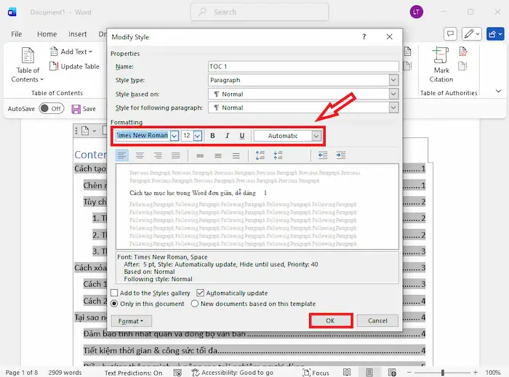
Task: Confirm style changes with OK
Action: (x=330, y=320)
